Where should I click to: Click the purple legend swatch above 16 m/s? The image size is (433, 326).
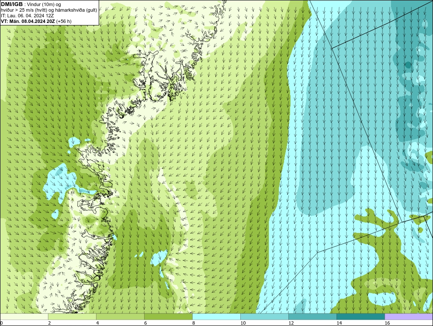pos(409,316)
